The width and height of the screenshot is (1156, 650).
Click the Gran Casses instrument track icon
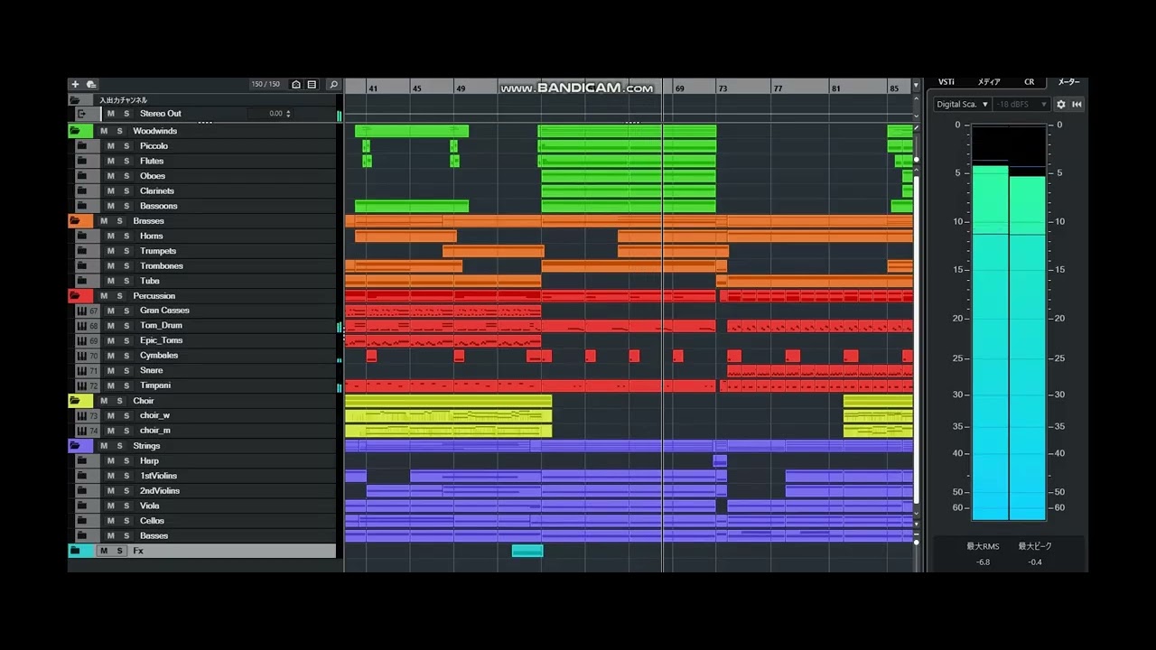tap(82, 311)
